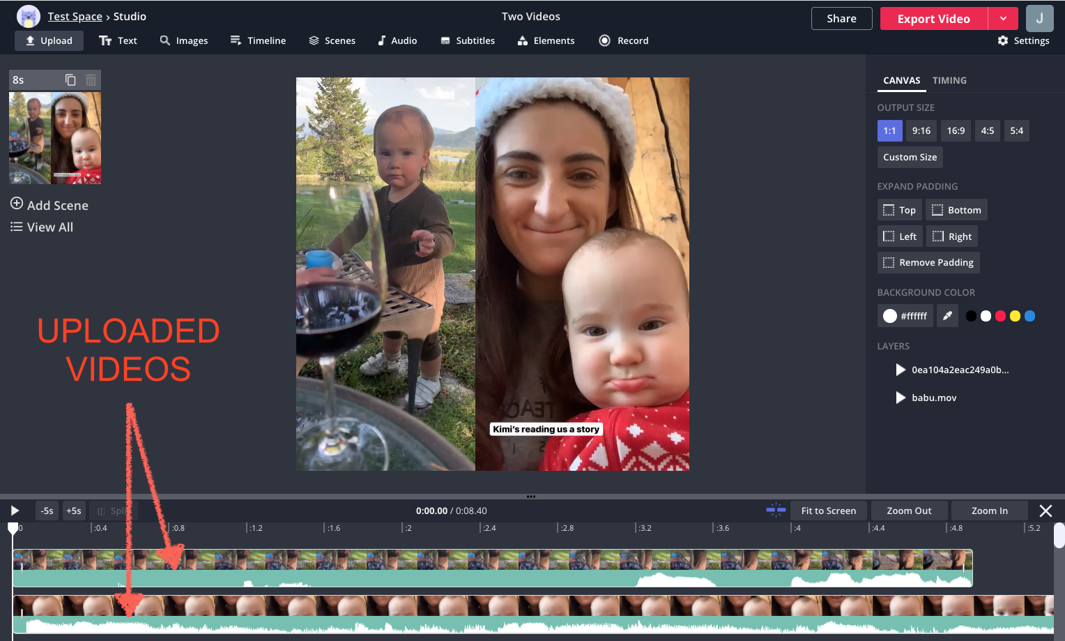Select the left toddler video on canvas
This screenshot has width=1065, height=641.
click(385, 274)
